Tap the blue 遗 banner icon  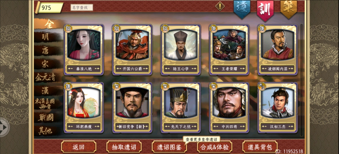click(x=242, y=9)
